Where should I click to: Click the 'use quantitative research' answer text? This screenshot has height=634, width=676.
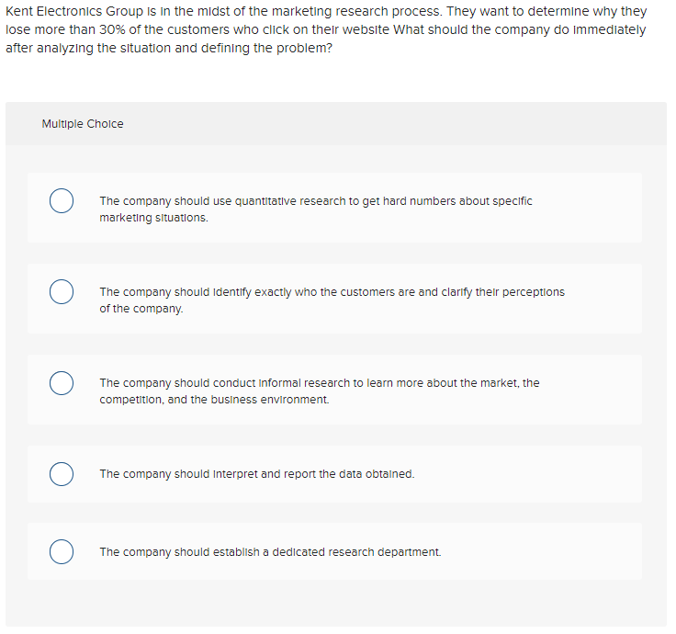coord(315,200)
